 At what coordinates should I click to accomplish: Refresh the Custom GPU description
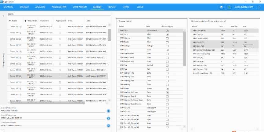coord(108,118)
